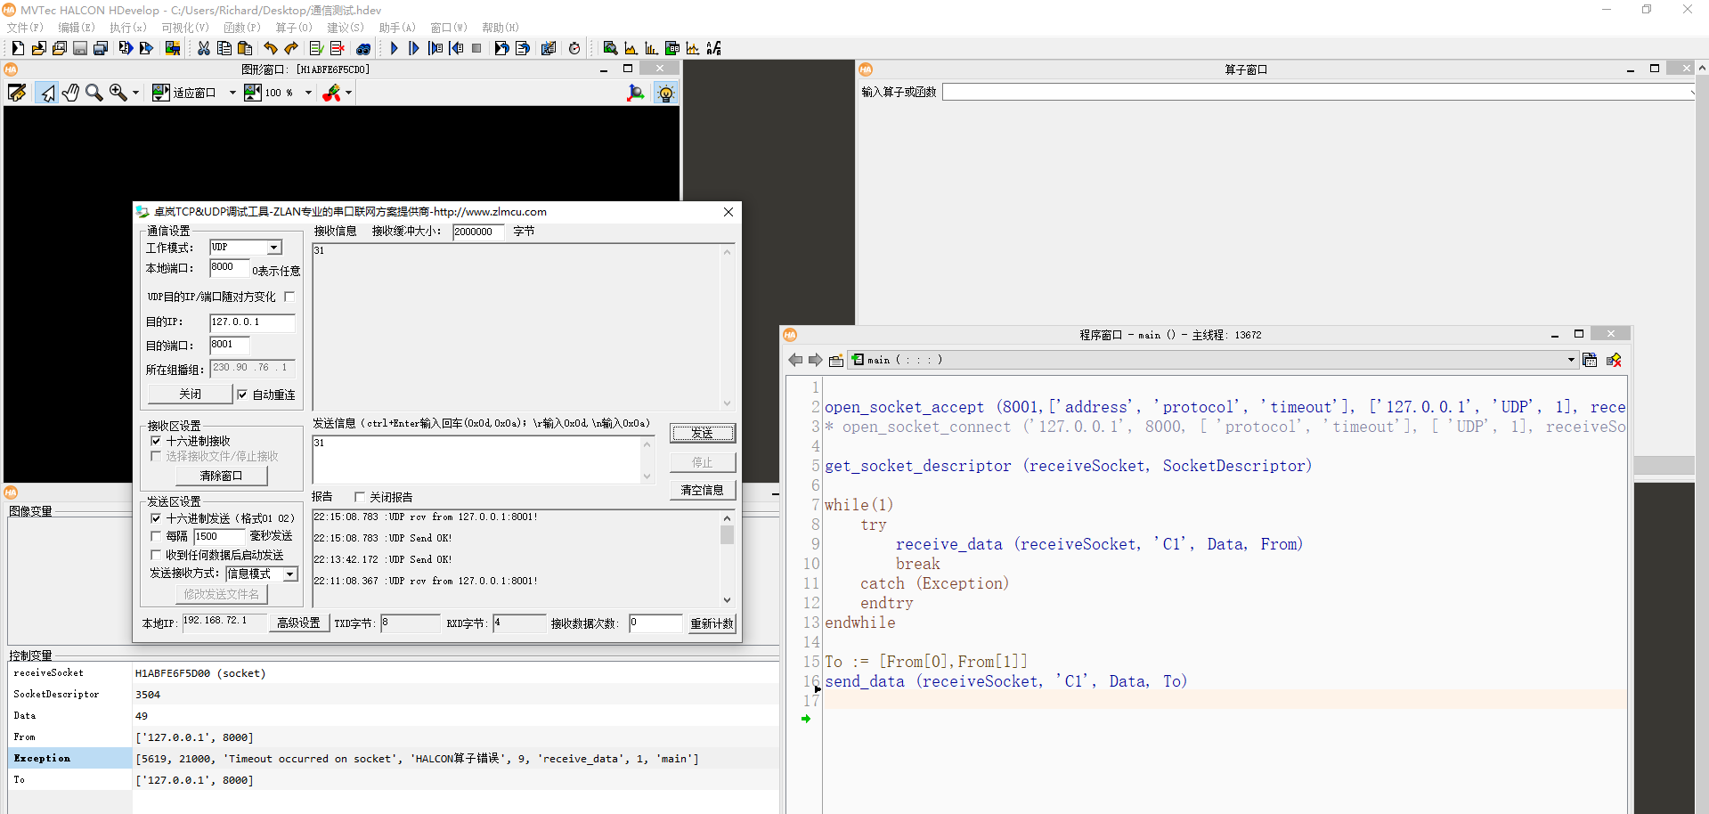
Task: Stop program execution square icon
Action: tap(476, 48)
